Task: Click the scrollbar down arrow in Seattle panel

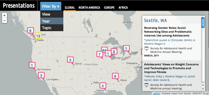Action: coord(203,89)
